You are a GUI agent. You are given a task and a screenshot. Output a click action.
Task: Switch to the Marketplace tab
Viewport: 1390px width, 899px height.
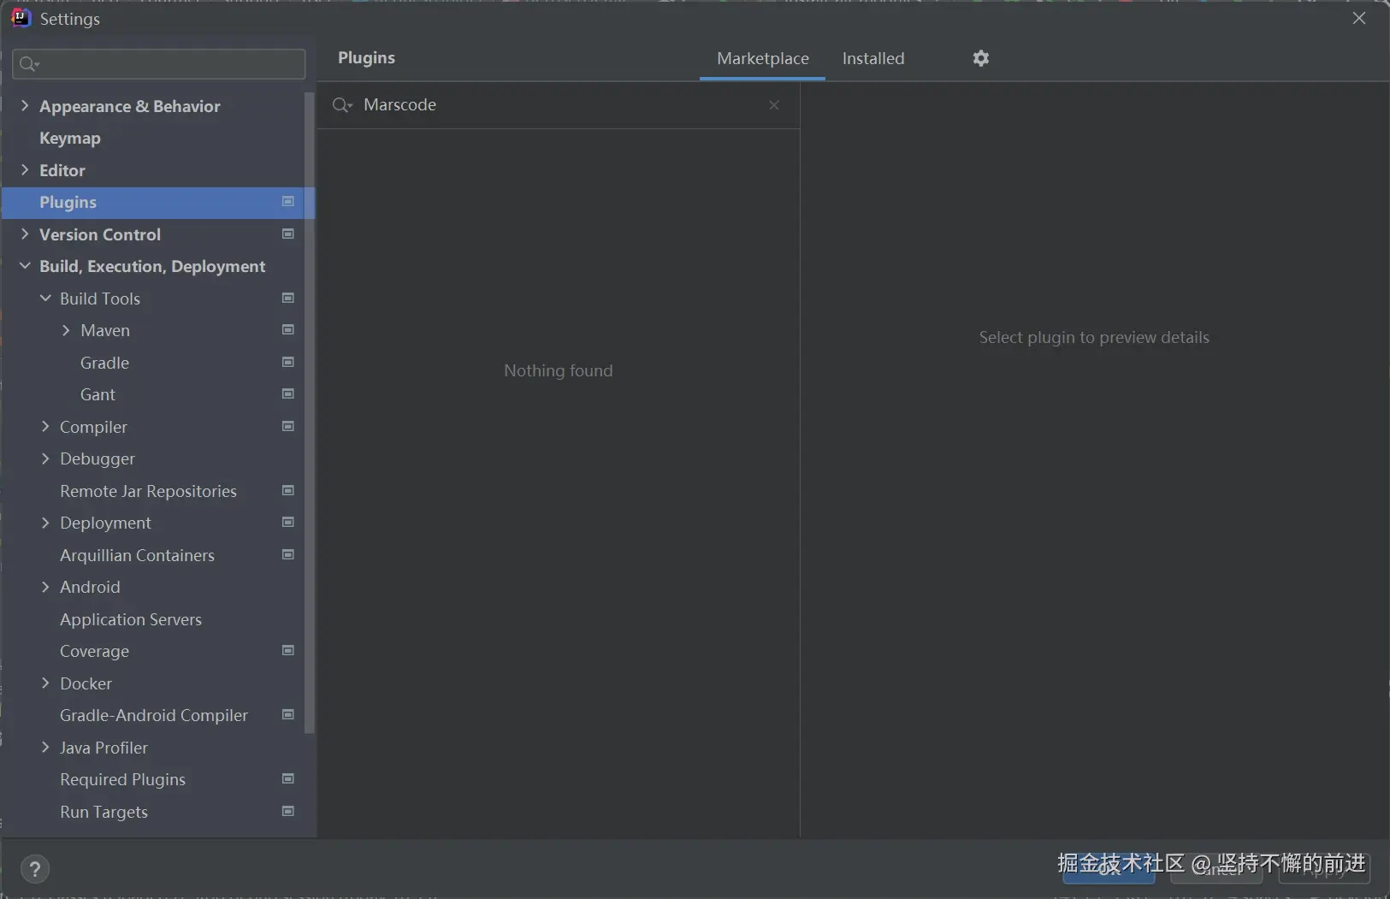click(762, 58)
